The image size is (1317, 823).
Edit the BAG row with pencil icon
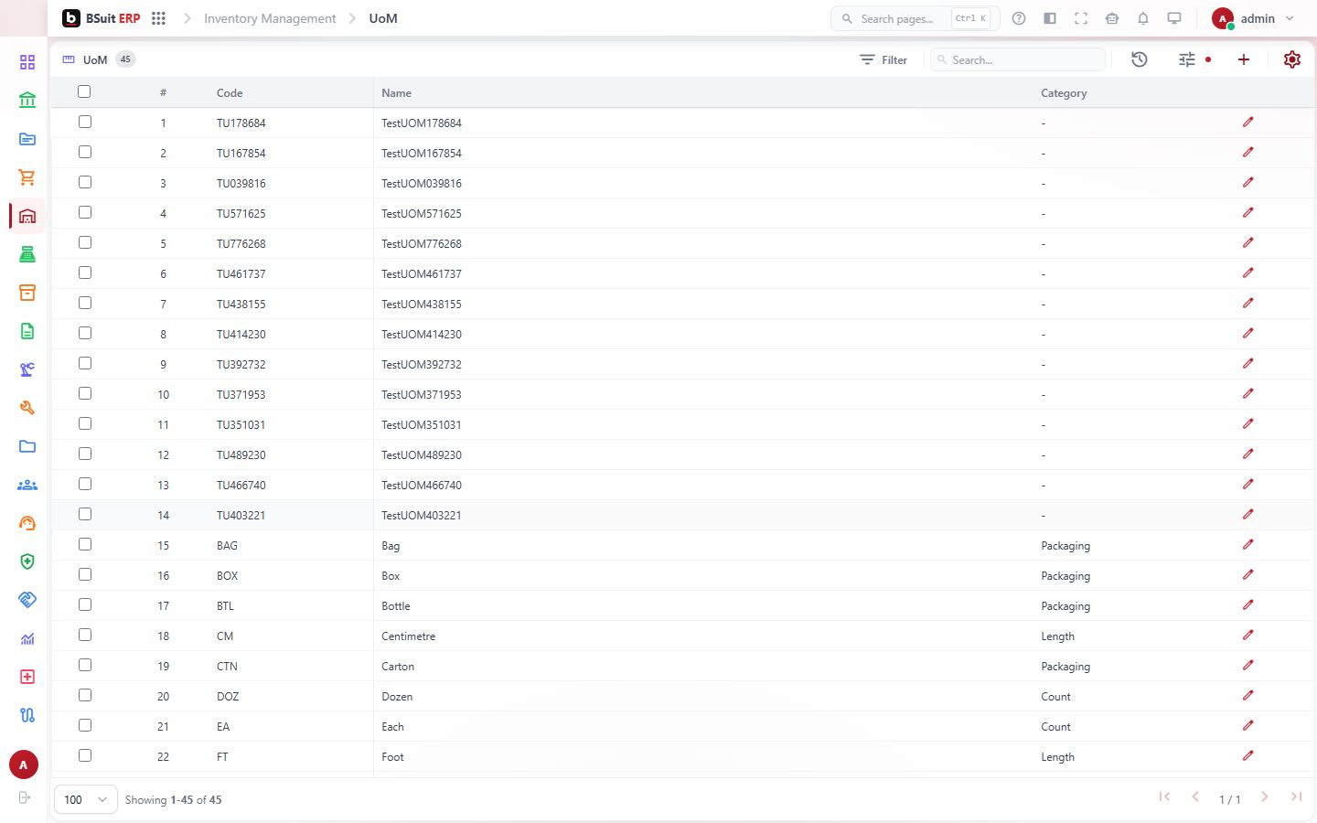coord(1248,545)
